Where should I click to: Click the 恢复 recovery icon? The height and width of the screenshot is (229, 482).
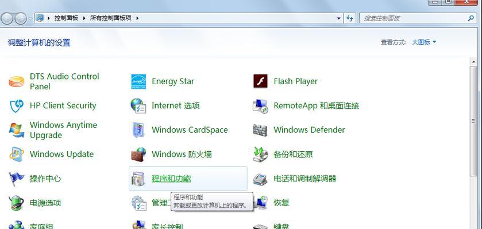click(x=260, y=203)
